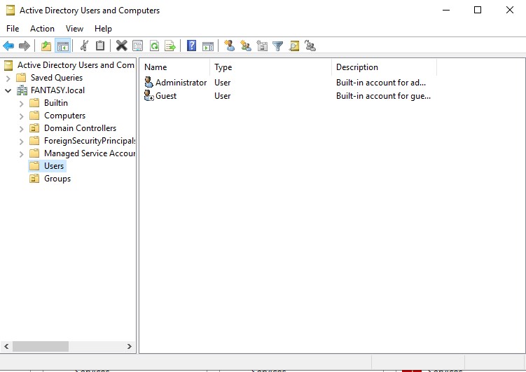
Task: Click the Domain Controllers folder icon
Action: point(34,128)
